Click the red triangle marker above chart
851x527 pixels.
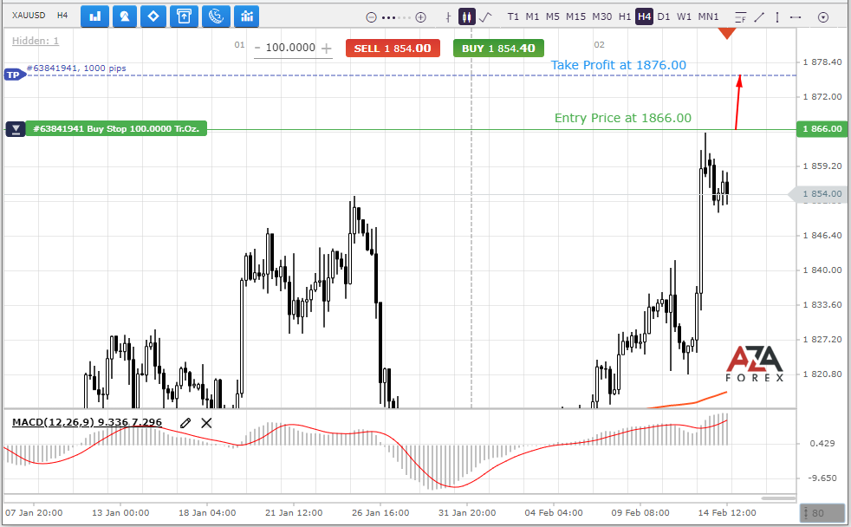[x=727, y=33]
